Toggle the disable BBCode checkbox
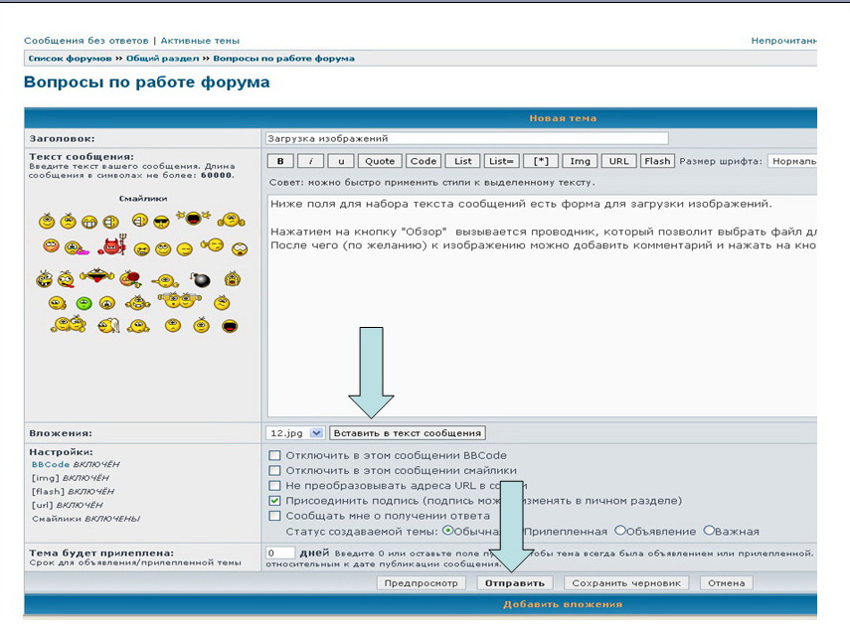Viewport: 850px width, 635px height. 275,456
